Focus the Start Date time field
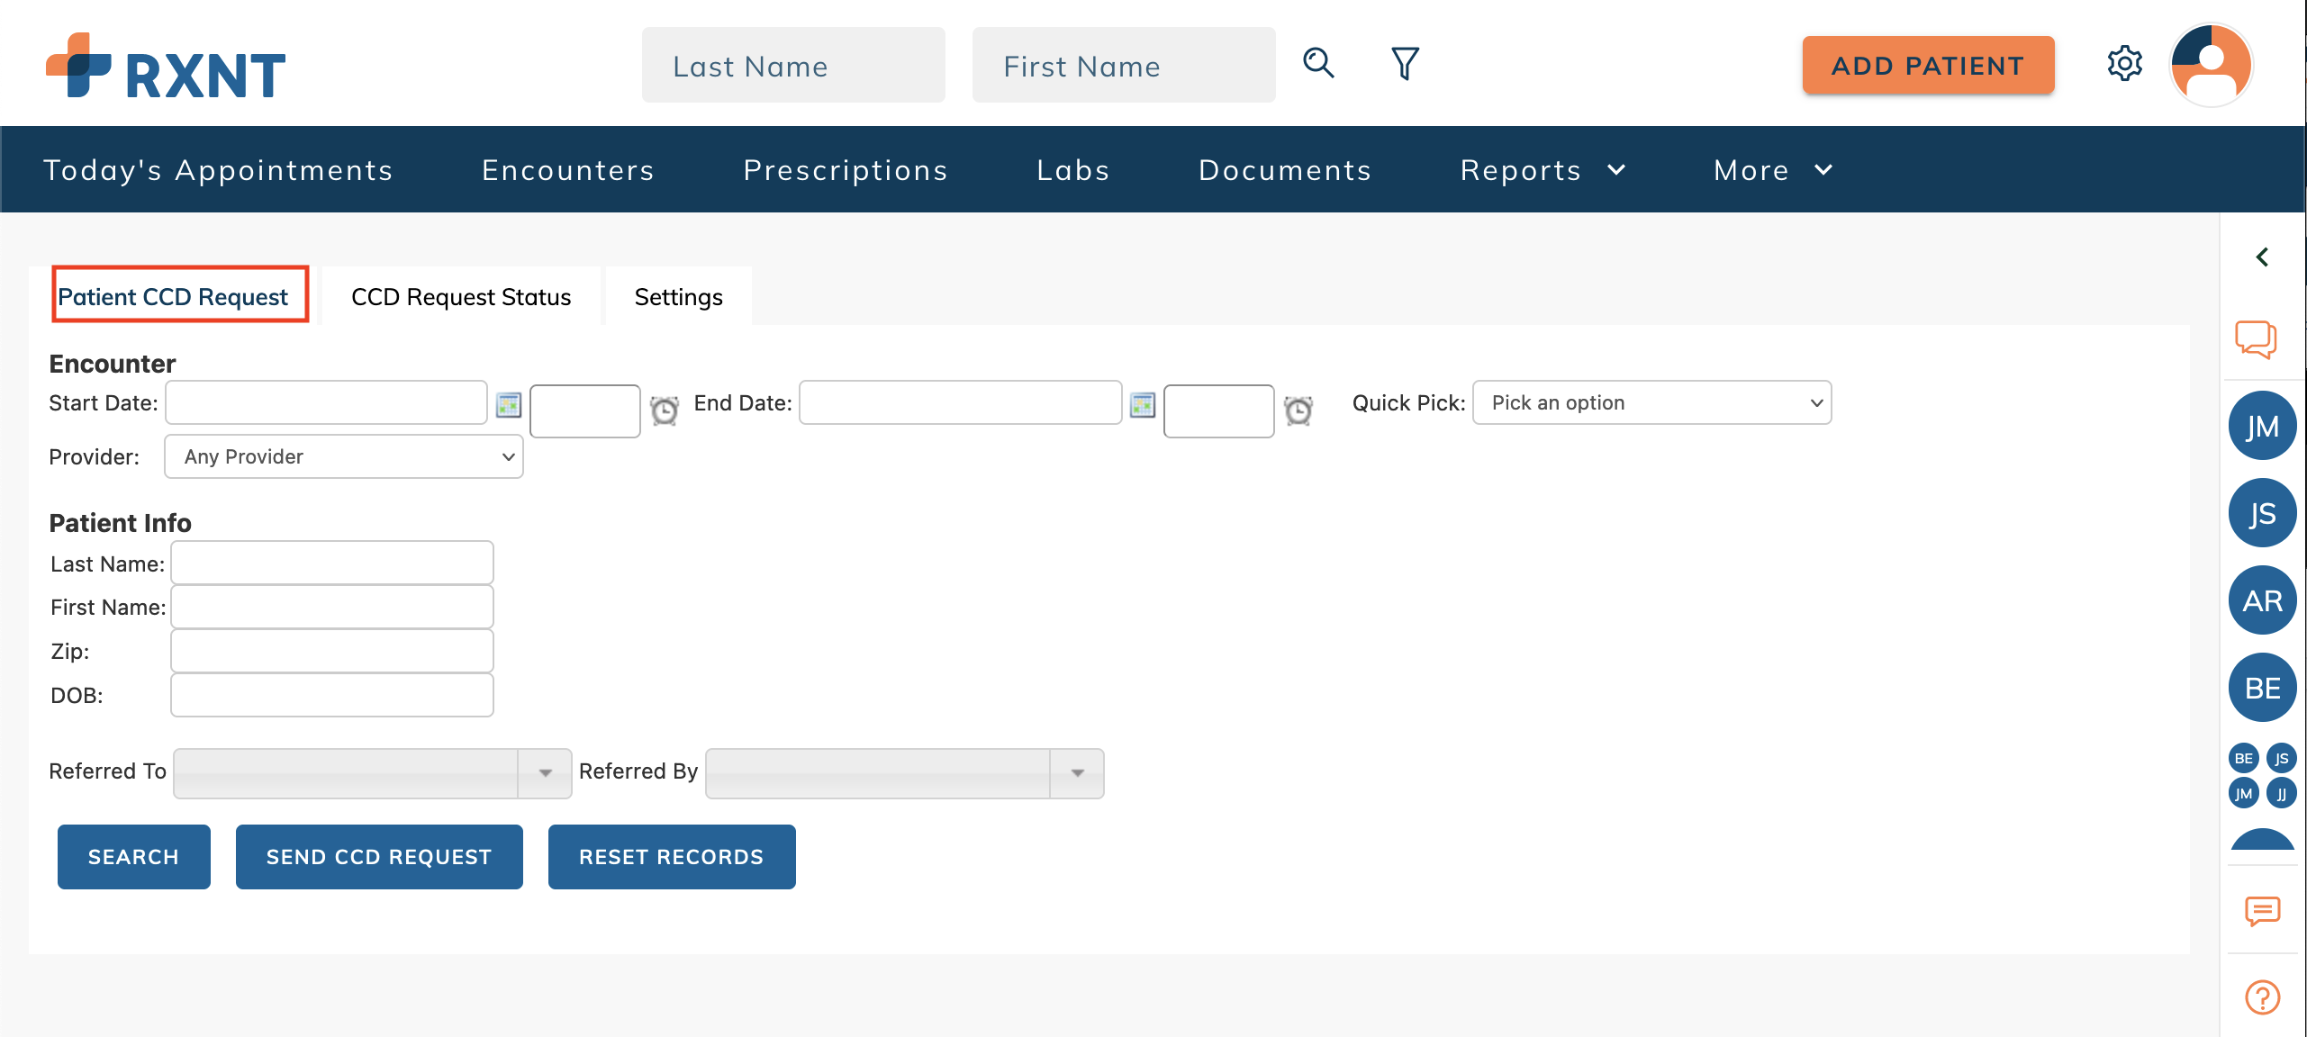The width and height of the screenshot is (2307, 1037). pos(585,411)
